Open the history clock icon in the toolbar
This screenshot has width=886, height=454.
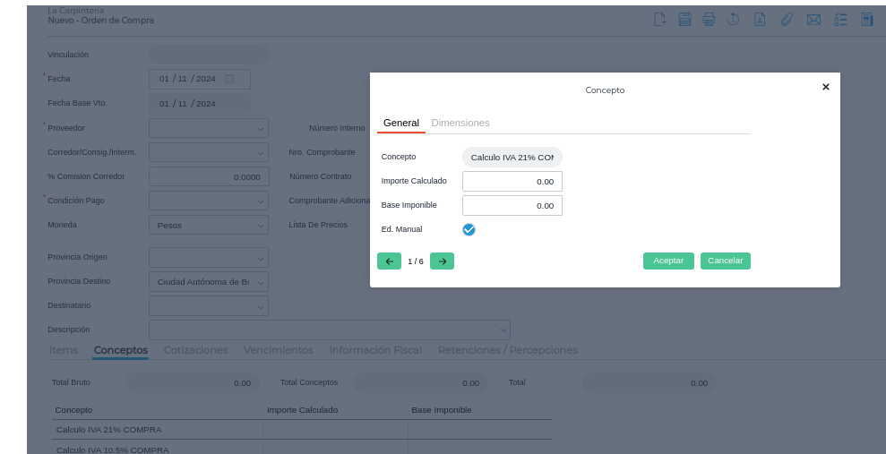click(x=734, y=19)
